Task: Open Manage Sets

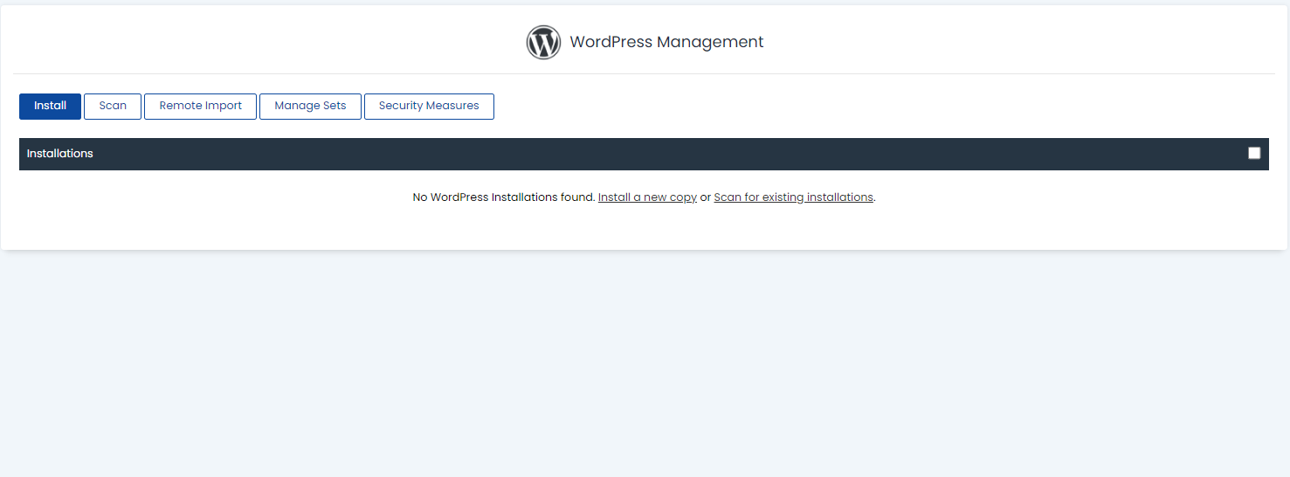Action: (x=310, y=106)
